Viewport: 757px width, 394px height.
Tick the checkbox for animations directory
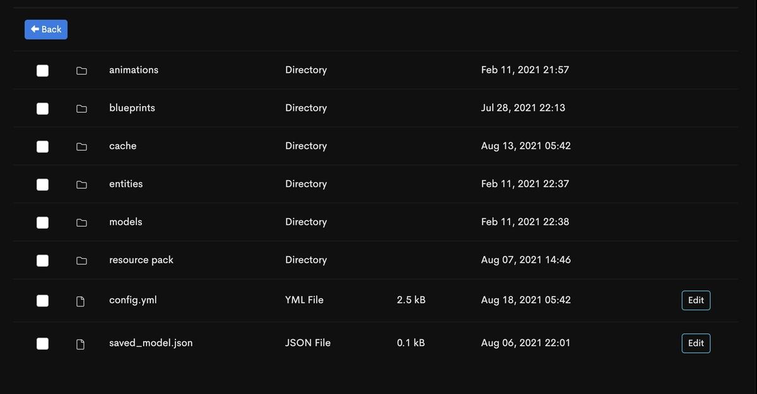pyautogui.click(x=42, y=70)
